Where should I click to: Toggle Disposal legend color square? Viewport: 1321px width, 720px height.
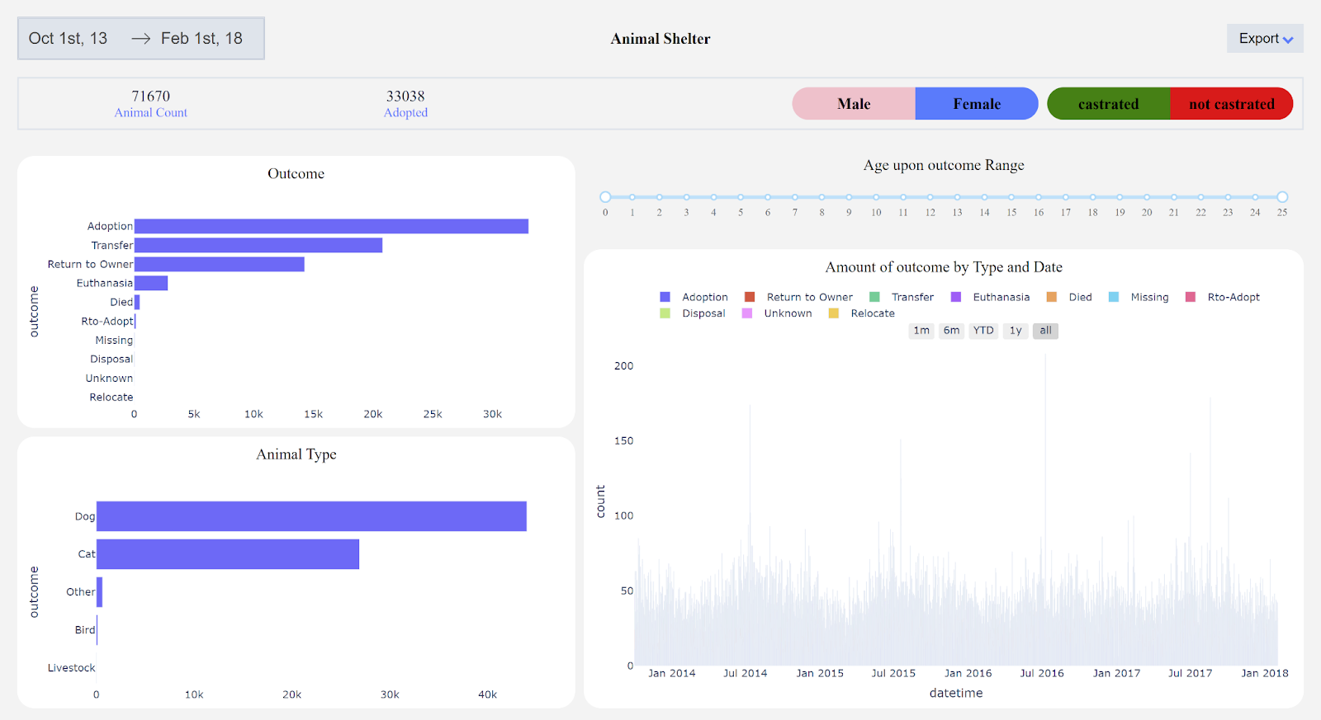pyautogui.click(x=665, y=313)
